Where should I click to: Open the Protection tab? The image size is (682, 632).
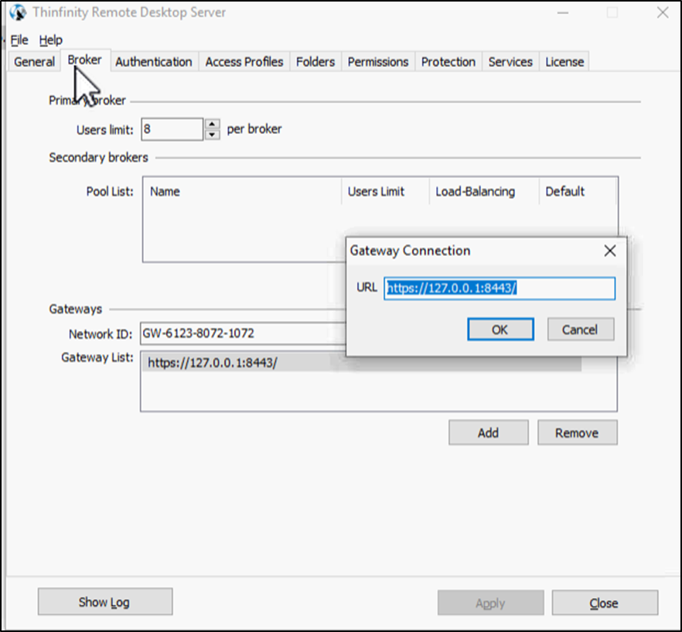pyautogui.click(x=448, y=62)
